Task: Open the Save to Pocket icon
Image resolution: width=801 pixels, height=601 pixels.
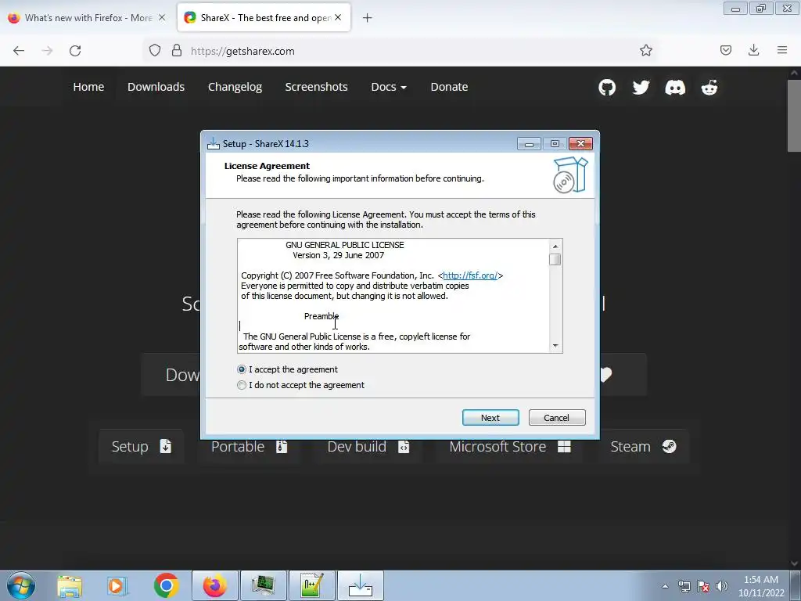Action: coord(725,50)
